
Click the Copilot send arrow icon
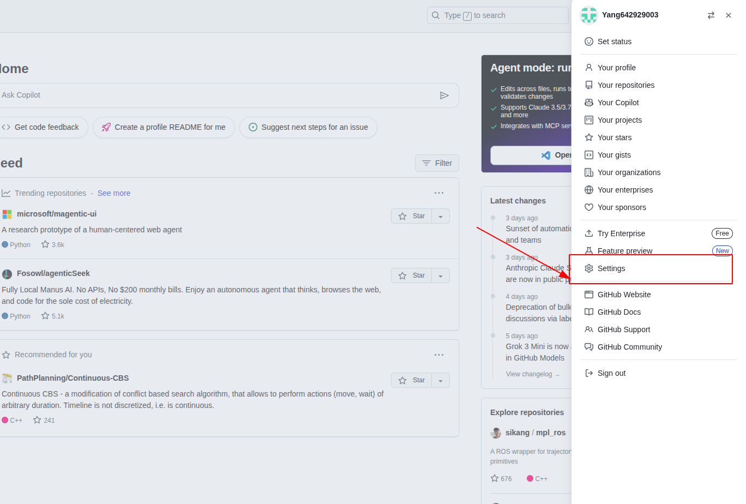pyautogui.click(x=444, y=95)
